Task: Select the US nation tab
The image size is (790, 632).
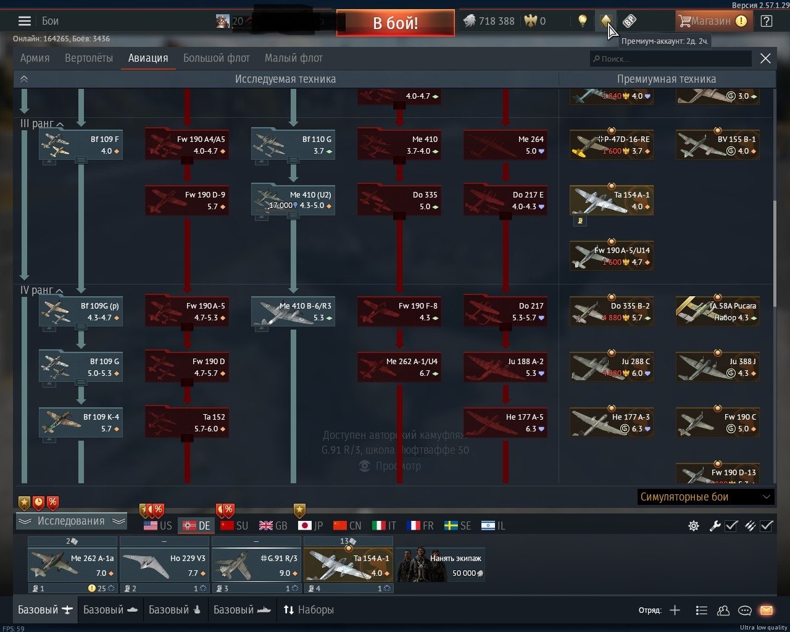Action: pyautogui.click(x=158, y=526)
